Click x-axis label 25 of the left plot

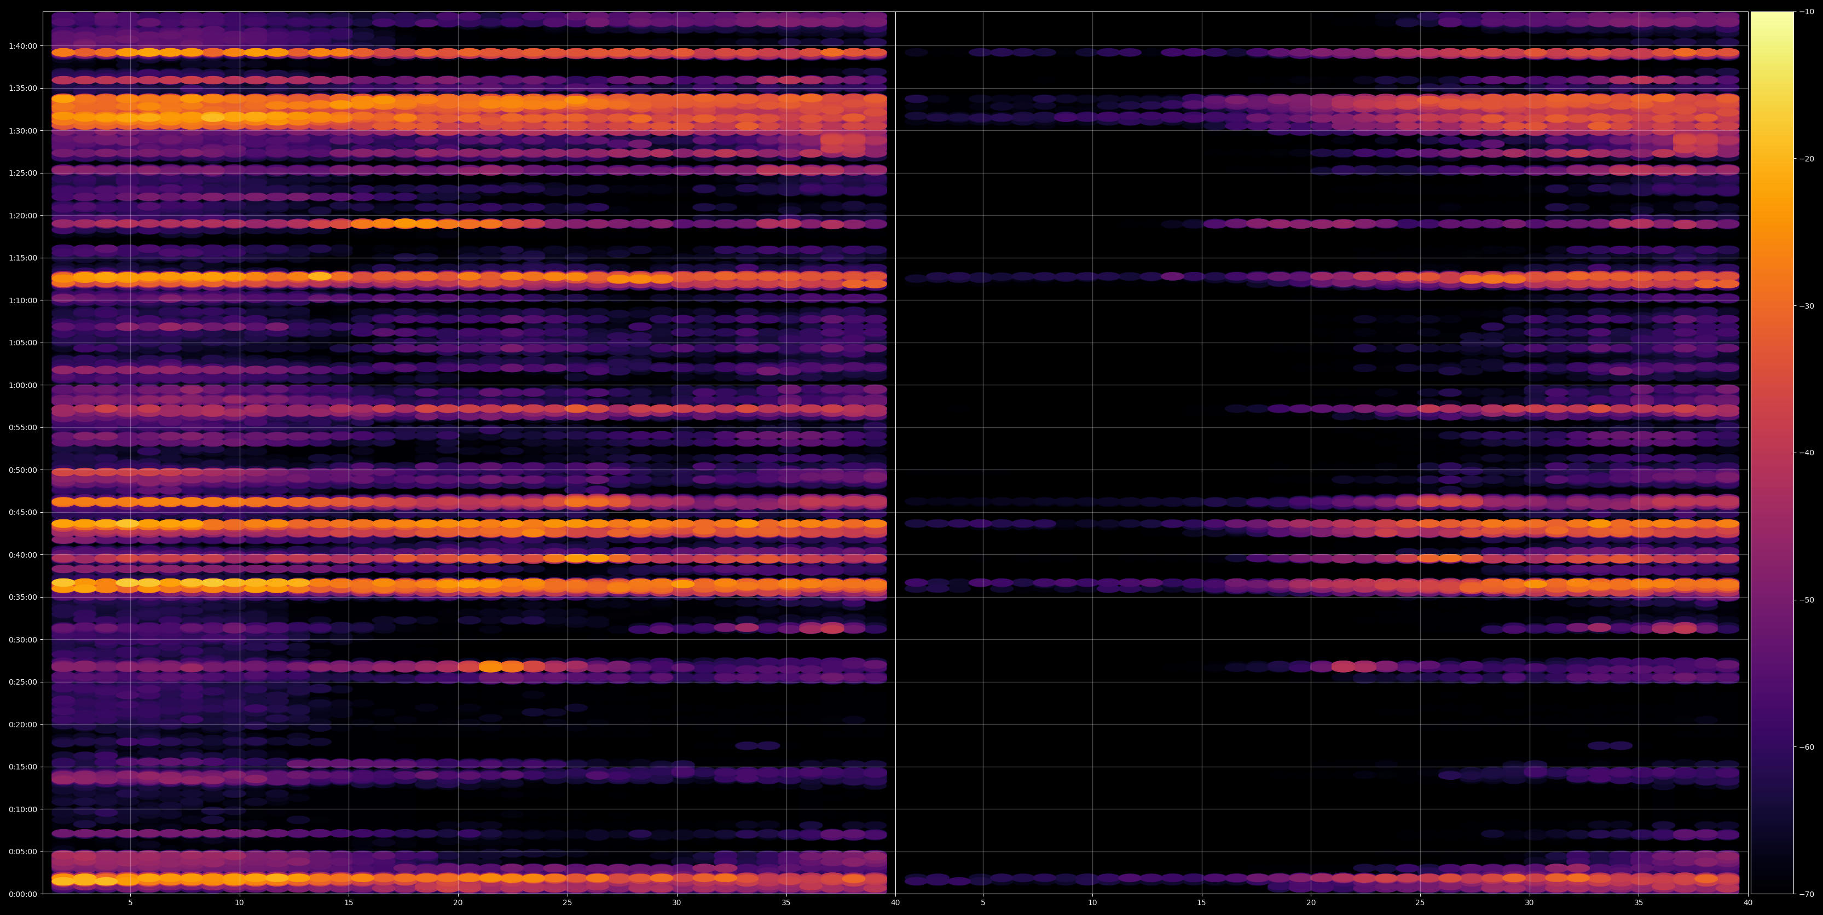tap(568, 903)
